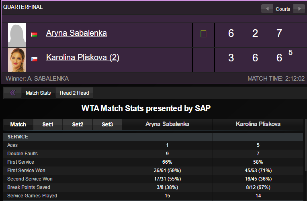
Task: Click the yellow square winner indicator
Action: (x=203, y=34)
